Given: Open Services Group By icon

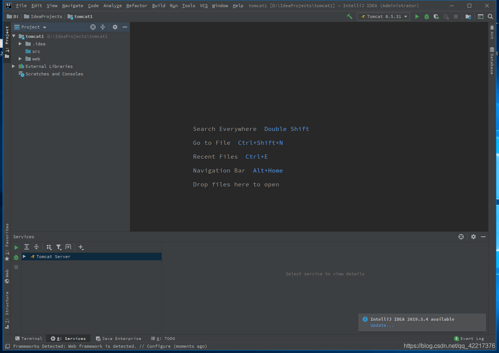Looking at the screenshot, I should click(x=49, y=247).
